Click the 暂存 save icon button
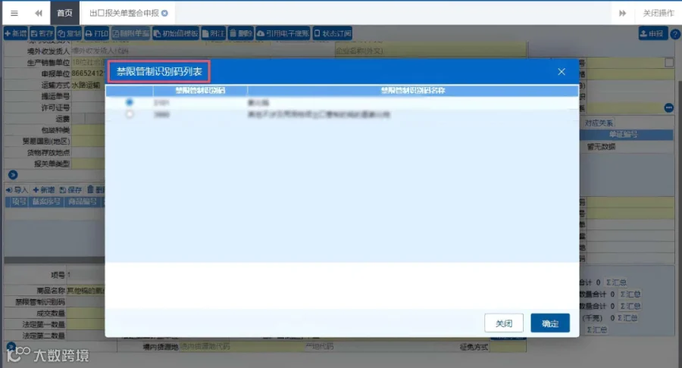The image size is (682, 368). click(42, 33)
